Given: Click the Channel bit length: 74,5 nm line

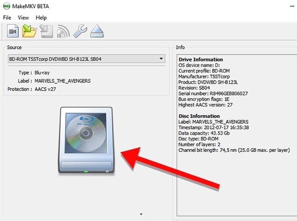Looking at the screenshot, I should click(234, 150).
